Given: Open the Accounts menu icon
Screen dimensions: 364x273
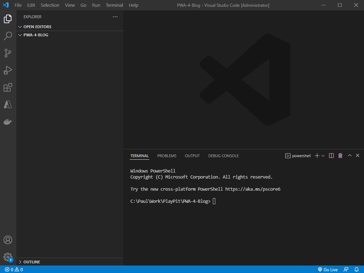Looking at the screenshot, I should 7,240.
